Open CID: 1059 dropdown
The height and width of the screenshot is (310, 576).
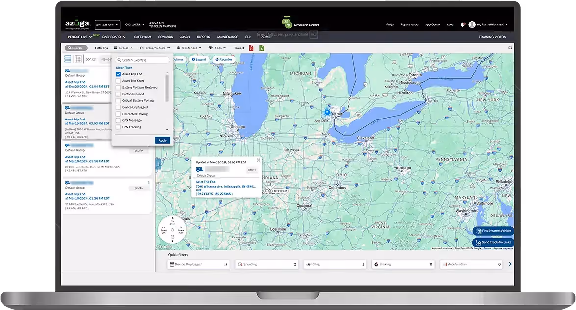coord(135,24)
